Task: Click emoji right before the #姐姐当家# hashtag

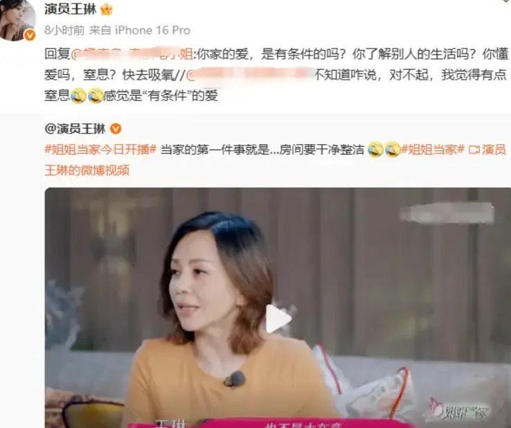Action: 393,150
